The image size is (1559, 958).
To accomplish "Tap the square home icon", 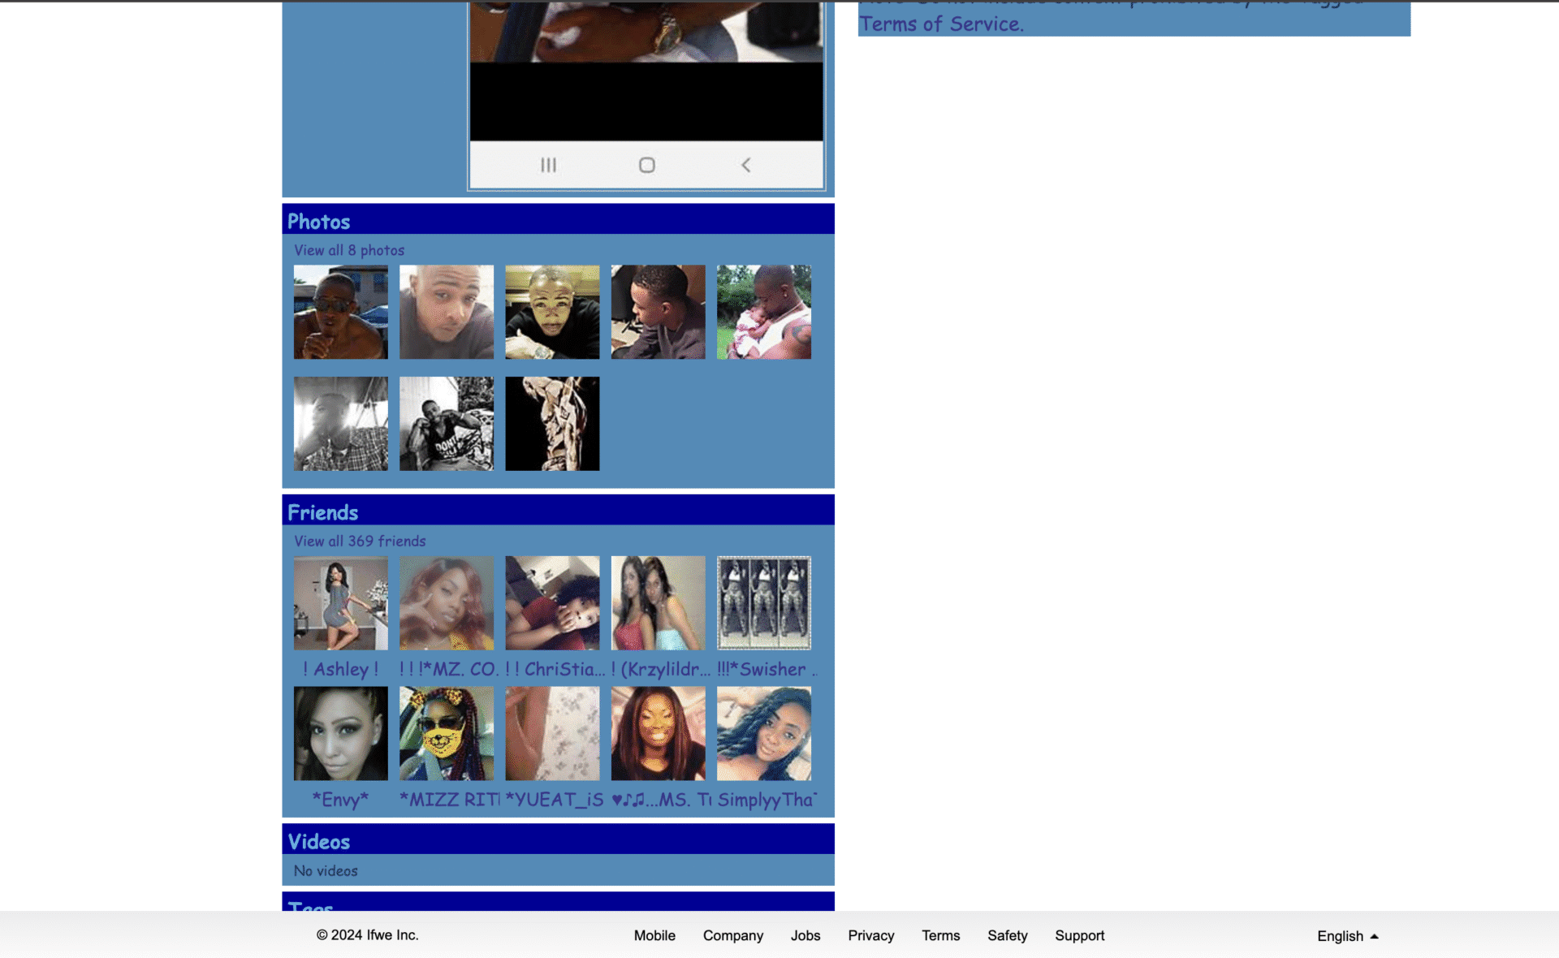I will point(646,165).
